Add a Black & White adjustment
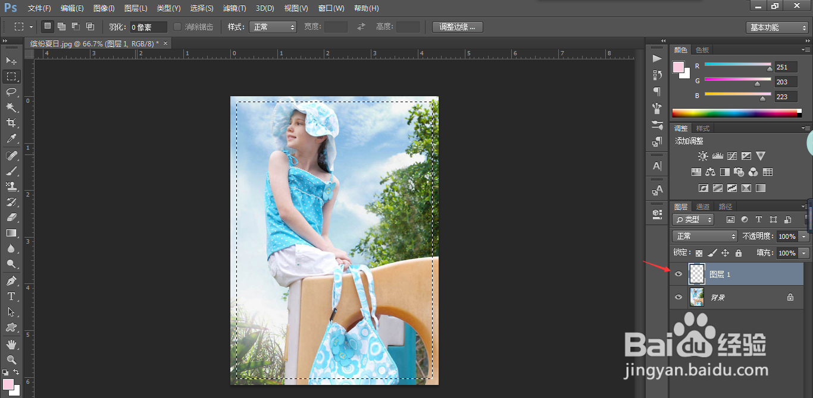Image resolution: width=813 pixels, height=398 pixels. pos(724,172)
